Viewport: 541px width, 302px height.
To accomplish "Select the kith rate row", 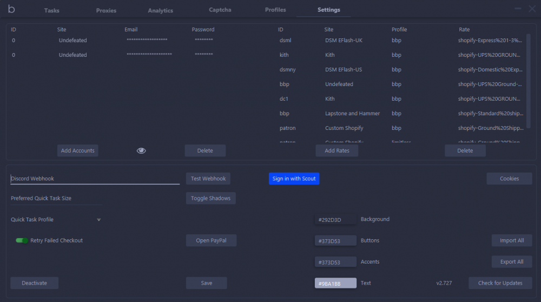I will (x=401, y=55).
